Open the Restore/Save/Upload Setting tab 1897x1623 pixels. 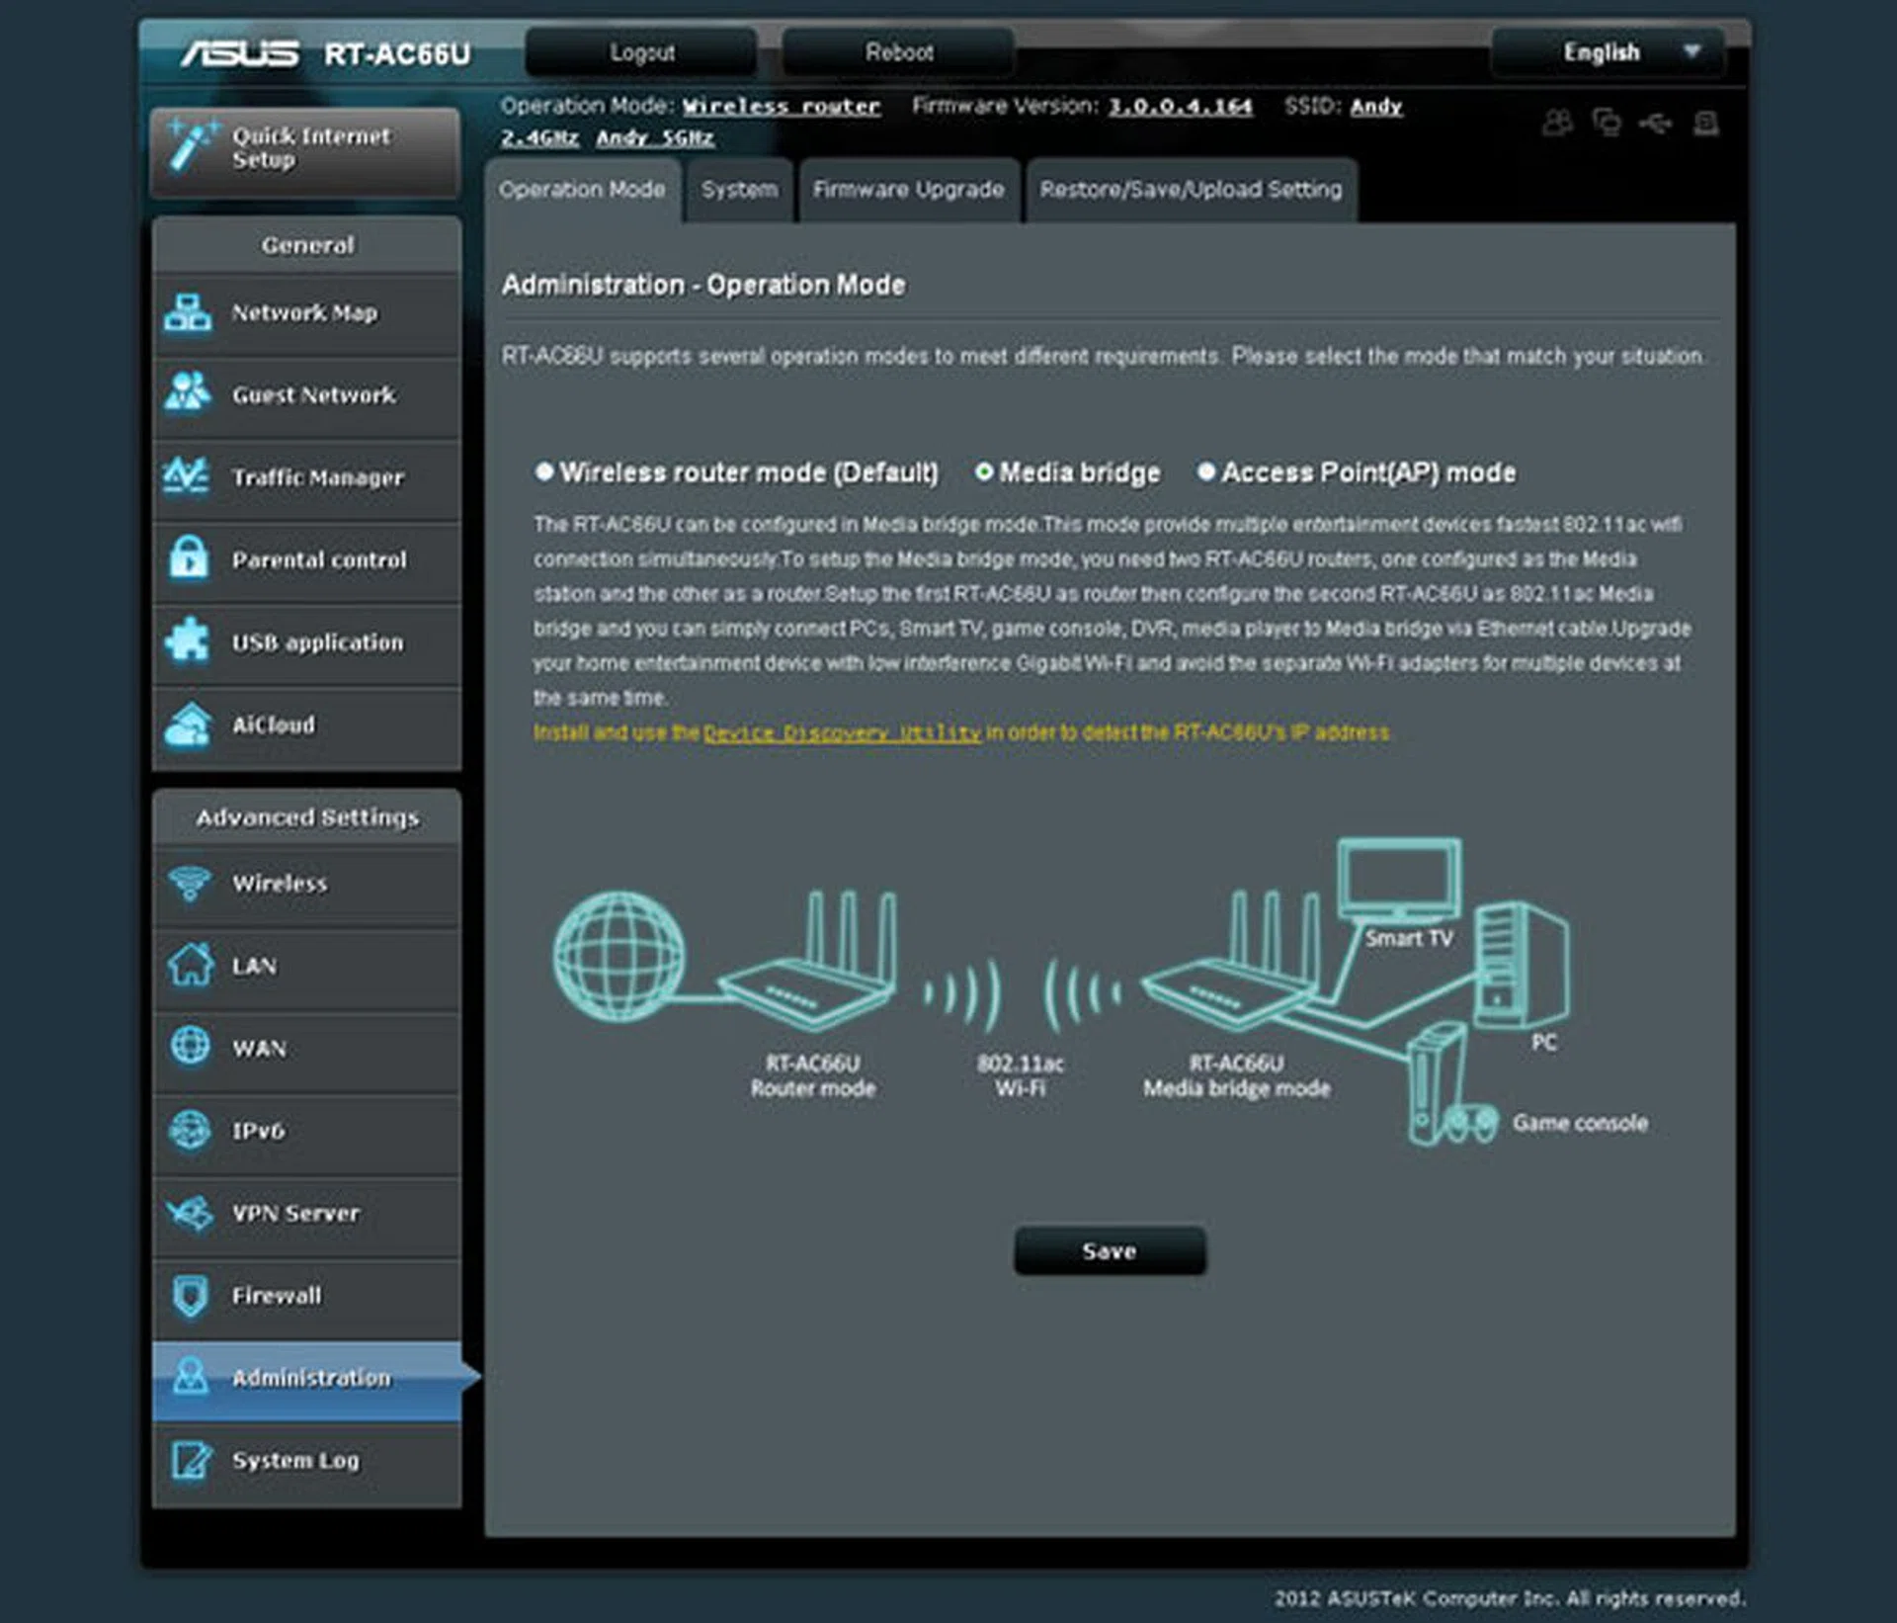click(x=1191, y=190)
